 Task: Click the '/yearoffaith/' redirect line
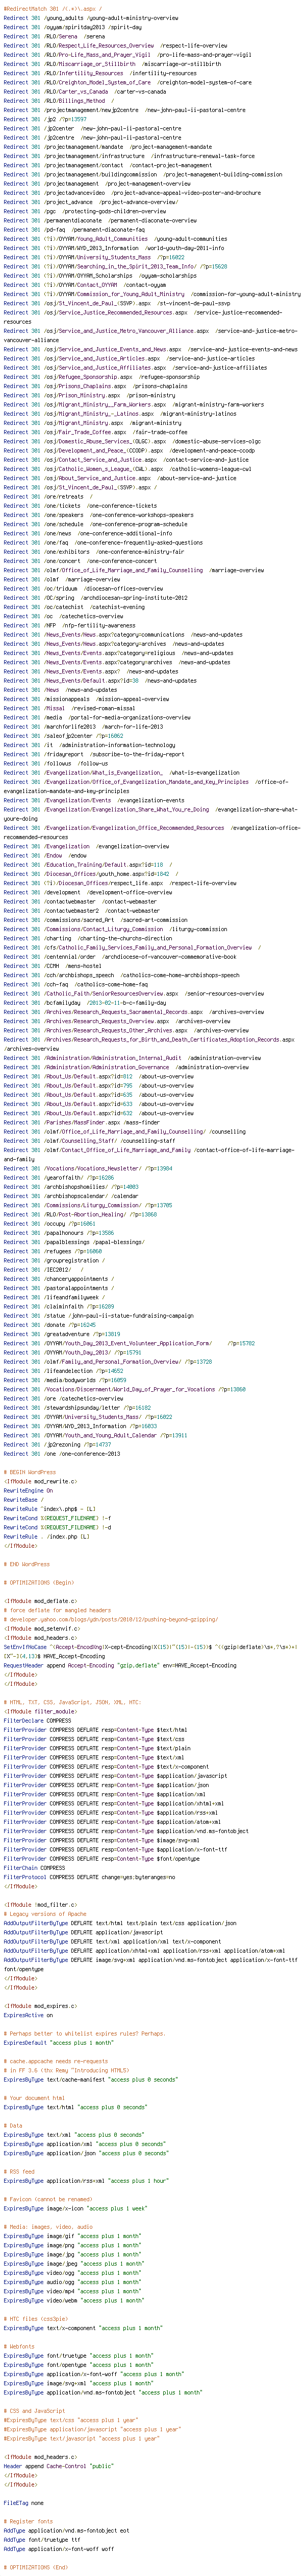pyautogui.click(x=59, y=1178)
